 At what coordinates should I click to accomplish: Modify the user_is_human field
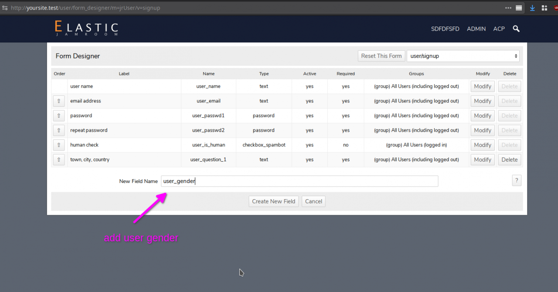tap(483, 145)
